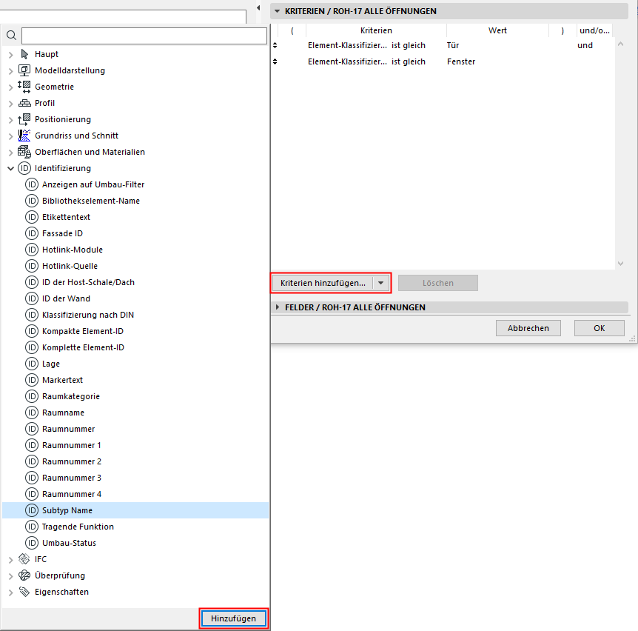Select Anzeigen auf Umbau-Filter
Viewport: 638px width, 631px height.
(x=93, y=184)
